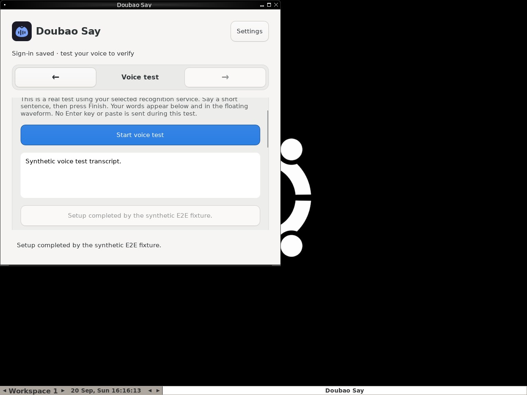Go back with the left arrow button
The image size is (527, 395).
(56, 77)
